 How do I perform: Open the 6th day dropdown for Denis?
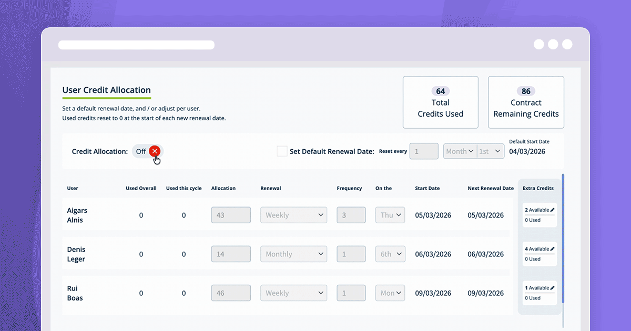pos(390,254)
